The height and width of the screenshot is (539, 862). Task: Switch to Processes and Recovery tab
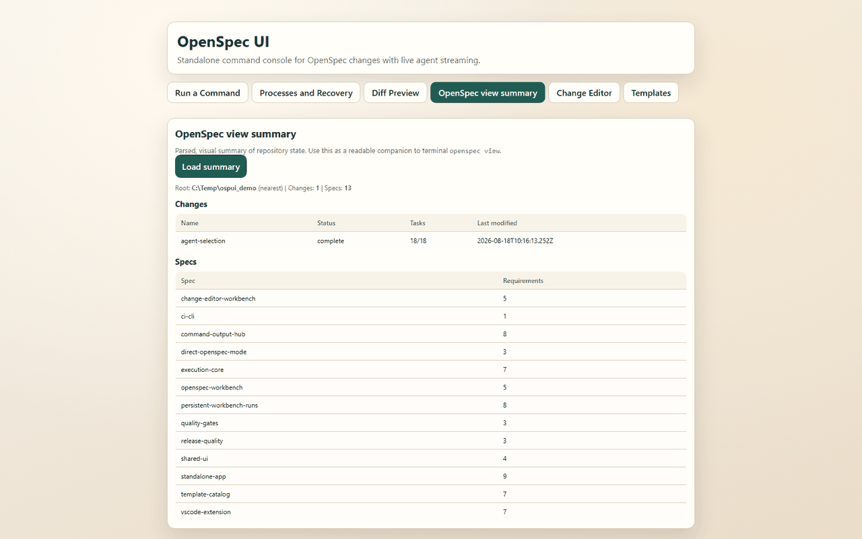(x=306, y=93)
